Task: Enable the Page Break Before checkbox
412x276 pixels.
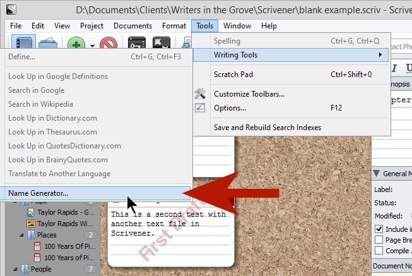Action: tap(379, 239)
